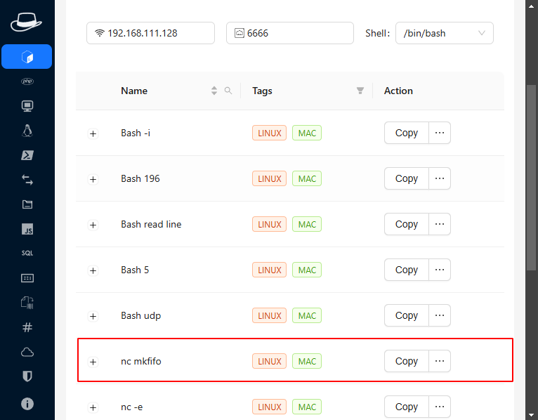Expand the Bash -i row

[x=93, y=133]
